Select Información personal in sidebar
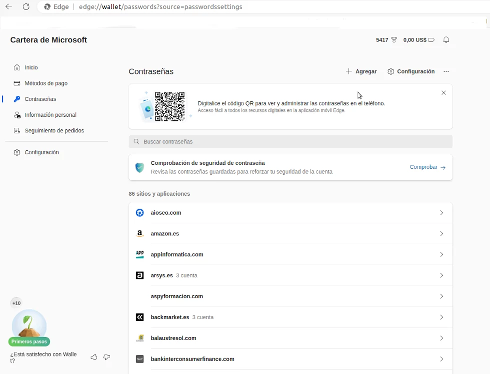 coord(50,115)
